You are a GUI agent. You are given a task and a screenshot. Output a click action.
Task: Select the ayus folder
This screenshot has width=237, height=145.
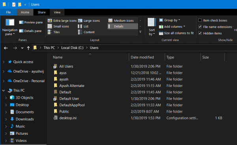(x=63, y=73)
